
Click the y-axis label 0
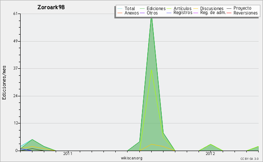(x=17, y=151)
